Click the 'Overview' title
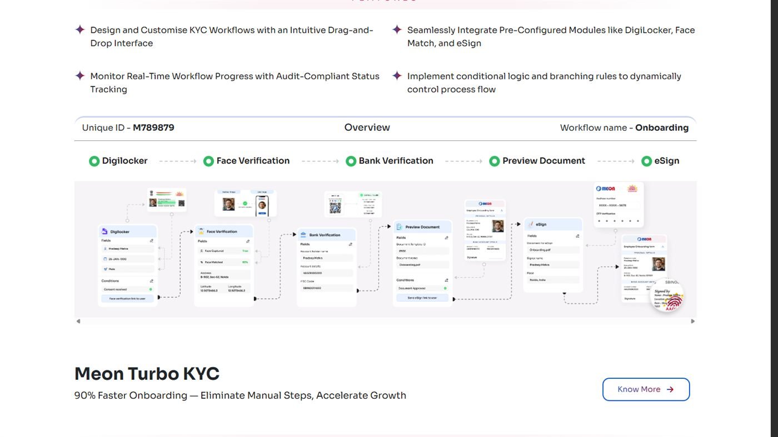Screen dimensions: 778x437 pos(367,128)
